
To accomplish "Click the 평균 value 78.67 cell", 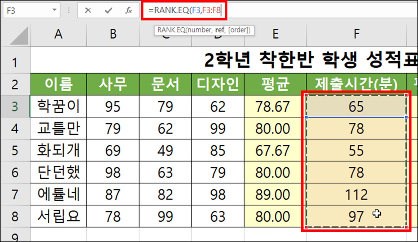I will tap(275, 106).
